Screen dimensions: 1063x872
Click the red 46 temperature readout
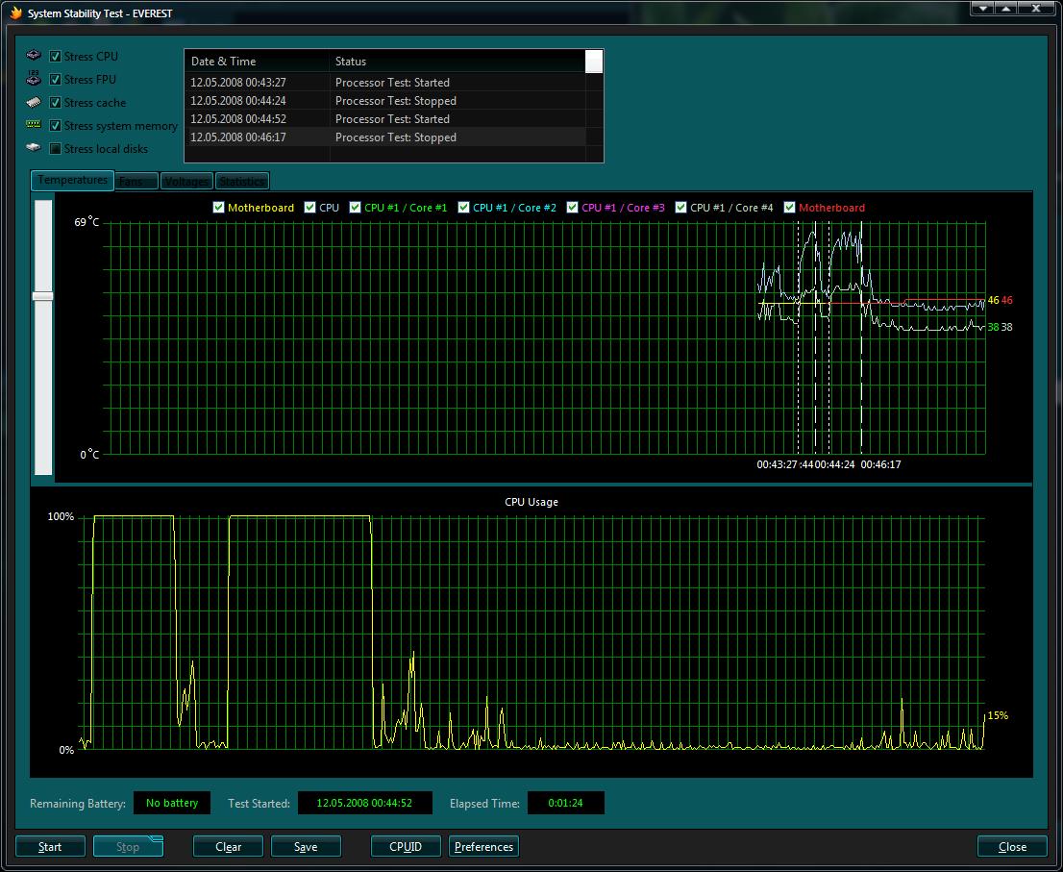pos(1006,300)
